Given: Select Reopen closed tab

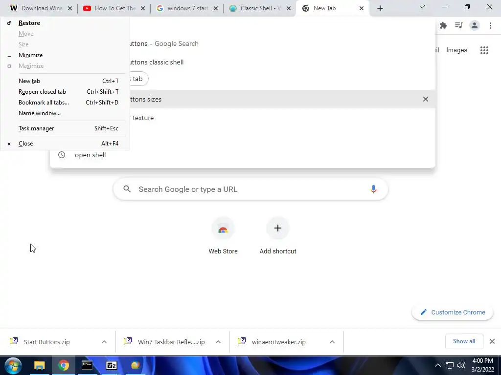Looking at the screenshot, I should [65, 92].
